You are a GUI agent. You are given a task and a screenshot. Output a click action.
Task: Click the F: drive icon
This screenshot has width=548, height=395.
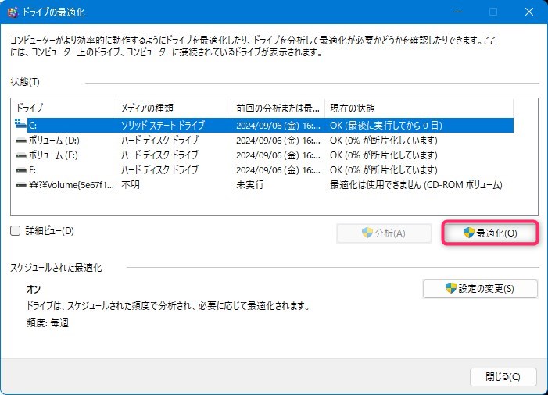pyautogui.click(x=20, y=169)
